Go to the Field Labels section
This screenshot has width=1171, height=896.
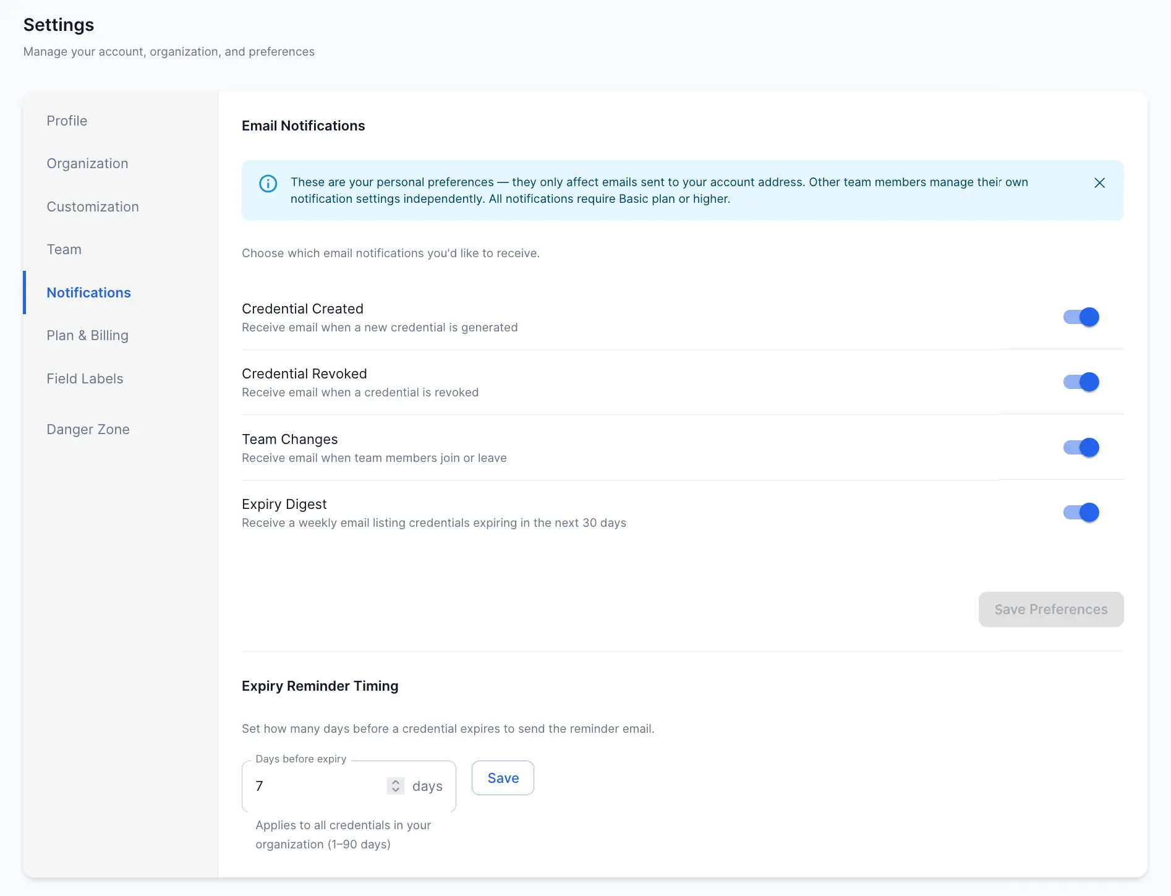point(85,378)
